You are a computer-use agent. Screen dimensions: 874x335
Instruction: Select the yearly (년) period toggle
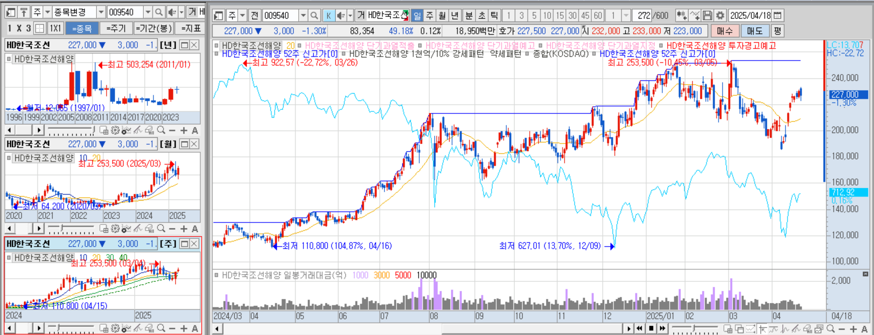[x=455, y=16]
